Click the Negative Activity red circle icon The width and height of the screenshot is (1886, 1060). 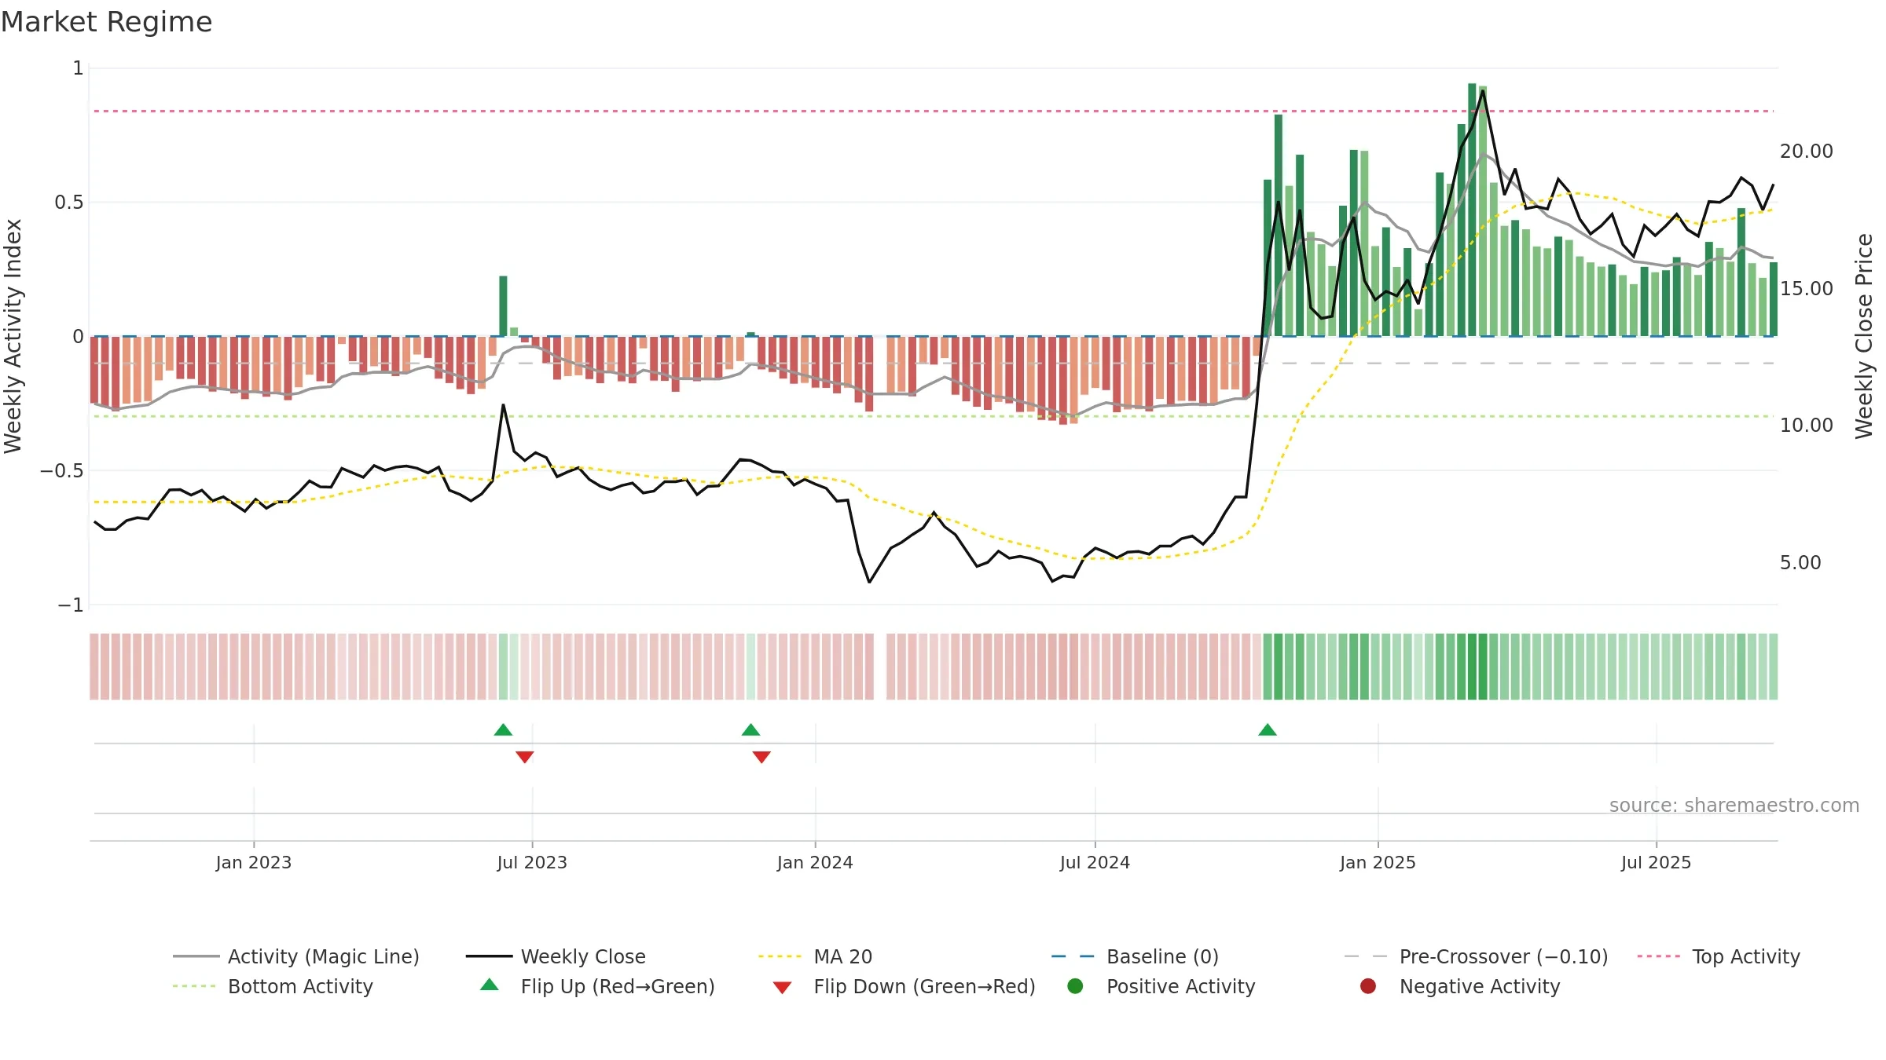click(1368, 986)
